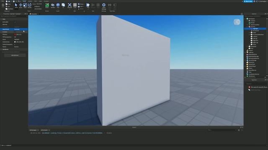
Task: Select the Chat service in Explorer
Action: (x=250, y=72)
